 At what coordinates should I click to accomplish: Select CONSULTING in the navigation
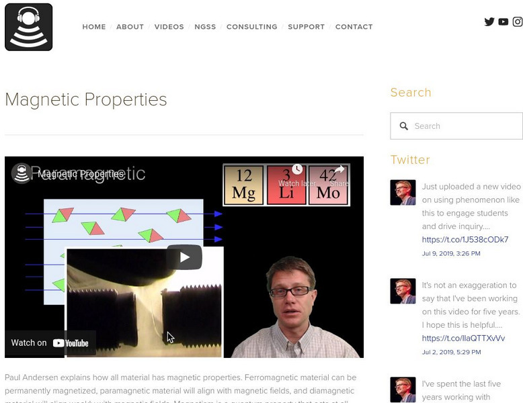point(252,27)
